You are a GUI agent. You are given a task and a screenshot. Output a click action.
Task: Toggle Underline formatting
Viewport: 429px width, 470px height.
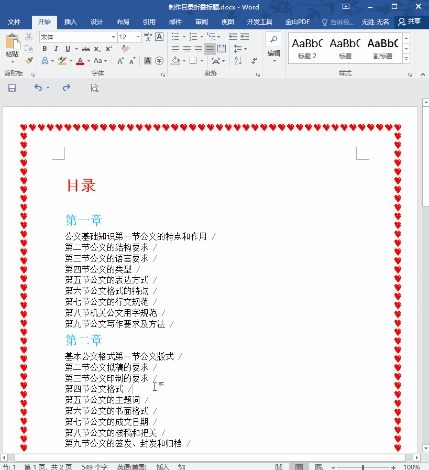[68, 49]
